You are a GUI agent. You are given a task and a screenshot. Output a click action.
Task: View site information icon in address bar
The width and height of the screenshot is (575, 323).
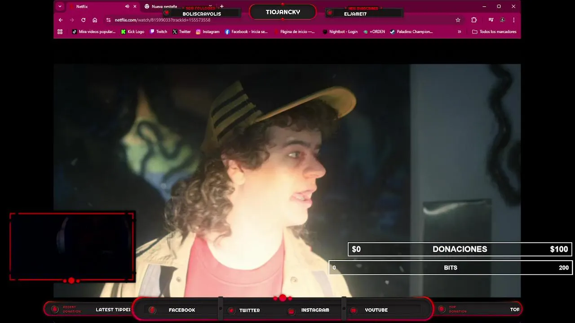(108, 20)
